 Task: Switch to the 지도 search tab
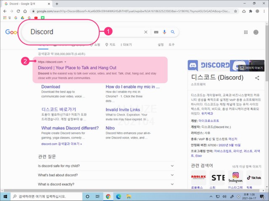(110, 45)
